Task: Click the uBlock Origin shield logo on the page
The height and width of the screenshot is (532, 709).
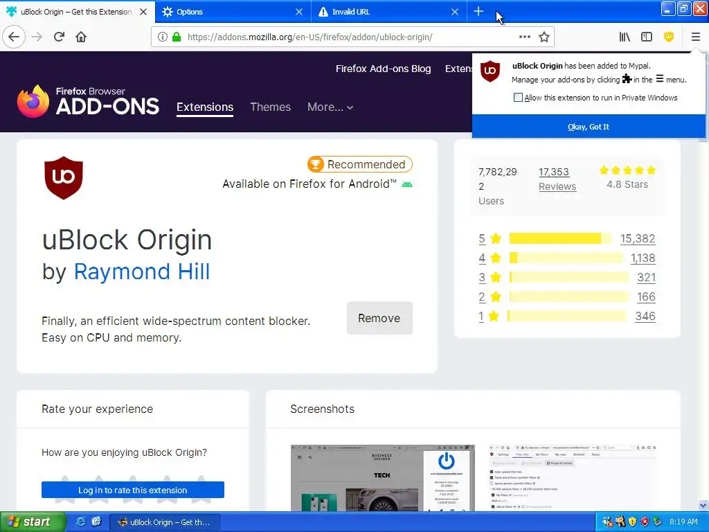Action: coord(63,178)
